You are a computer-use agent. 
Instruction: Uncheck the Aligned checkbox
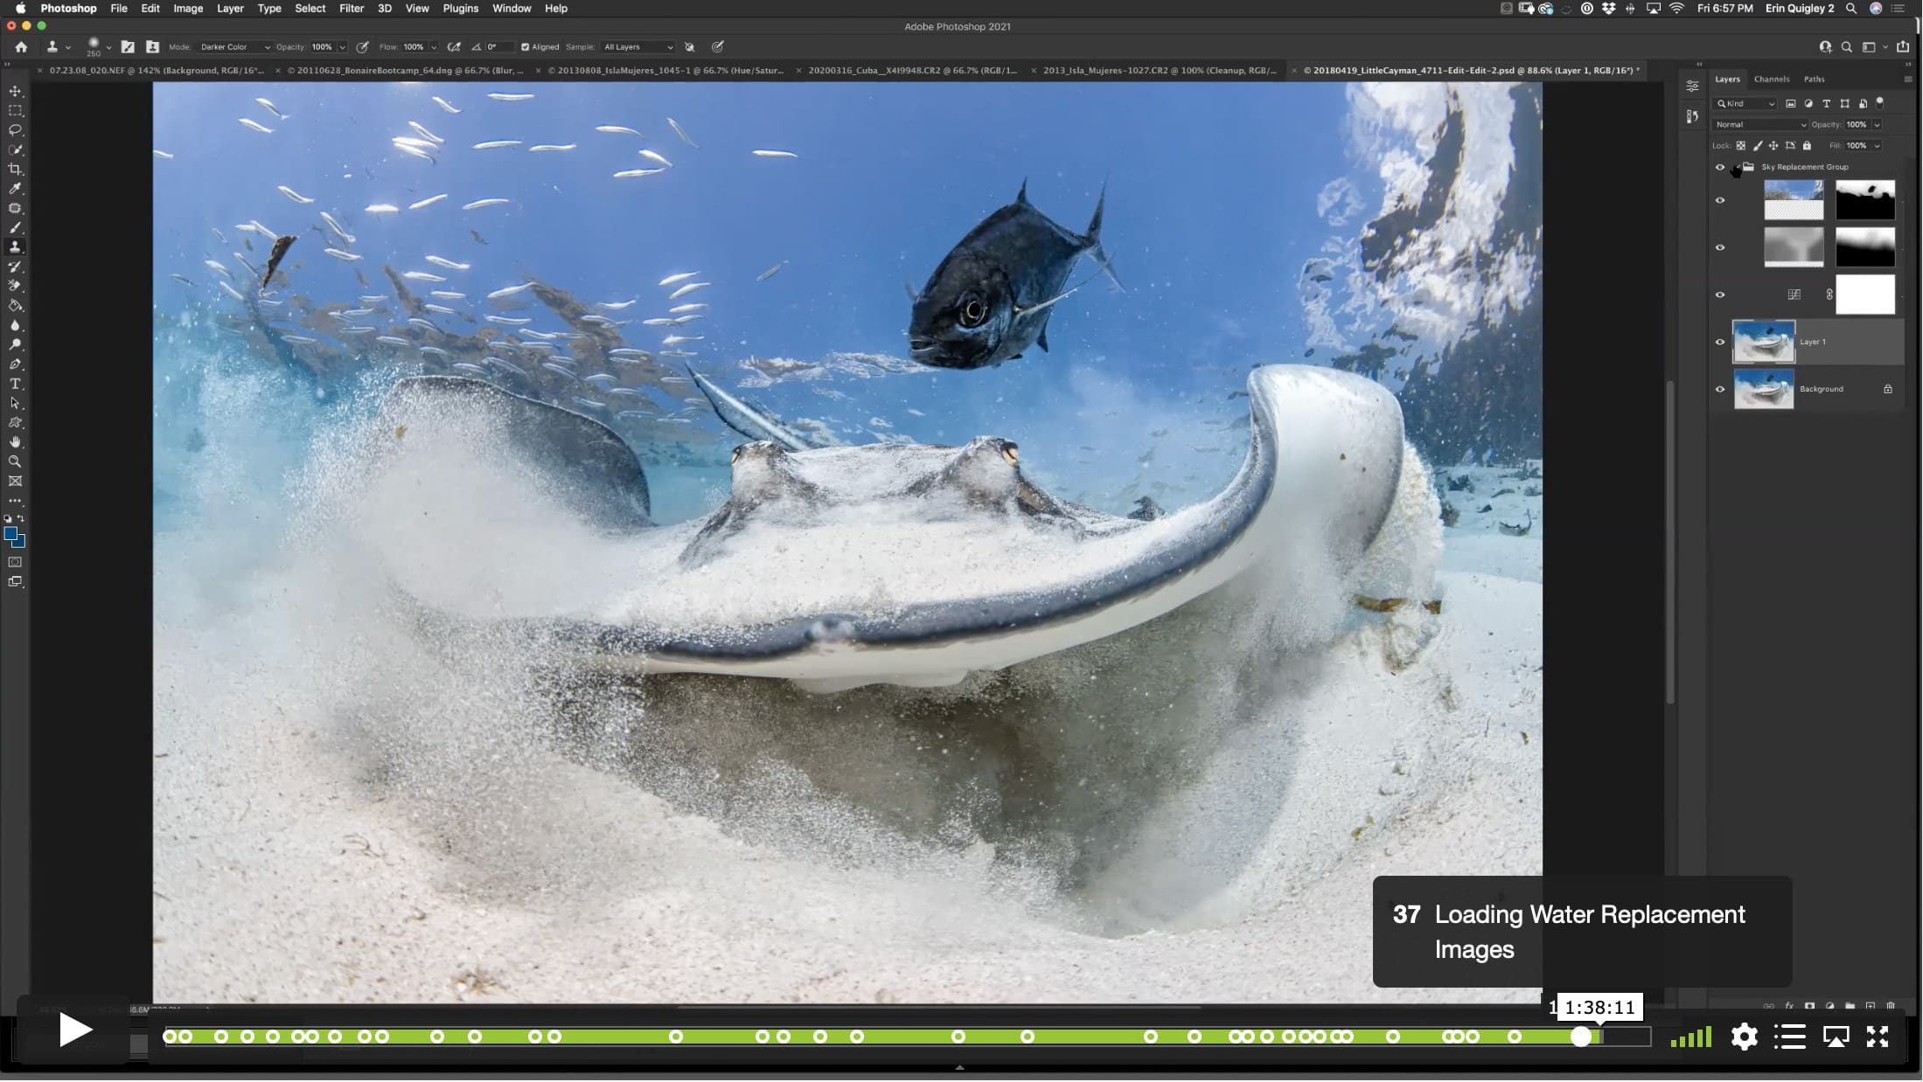click(x=526, y=47)
